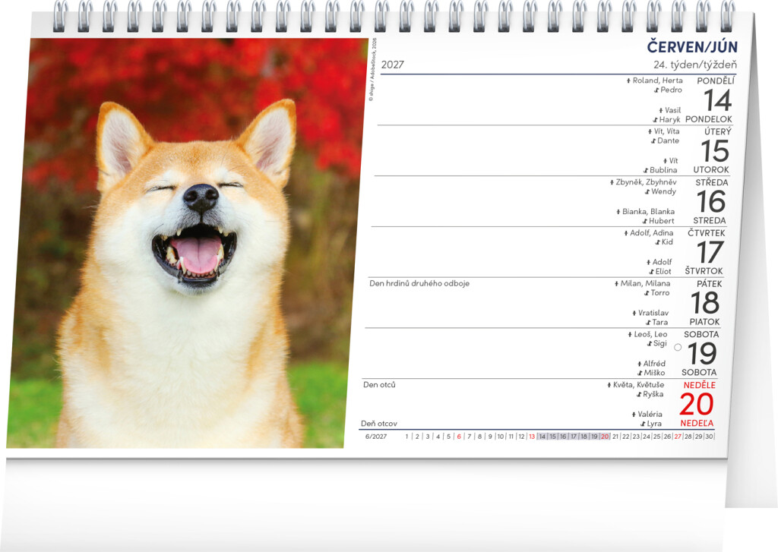
Task: Click the dog-name icon before Wendy
Action: (x=647, y=192)
